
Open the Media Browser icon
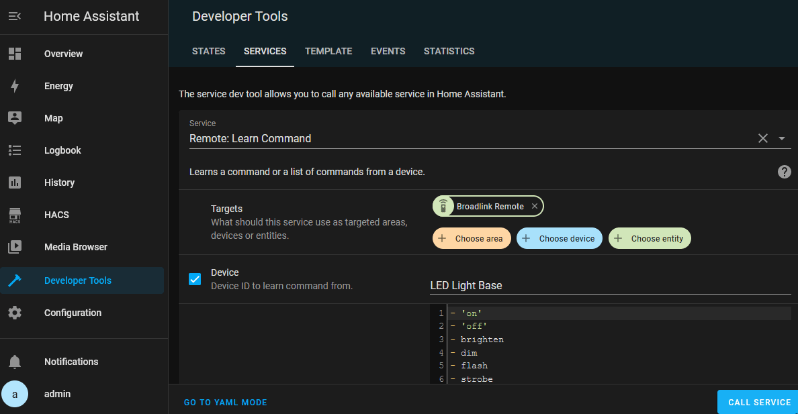pyautogui.click(x=15, y=246)
